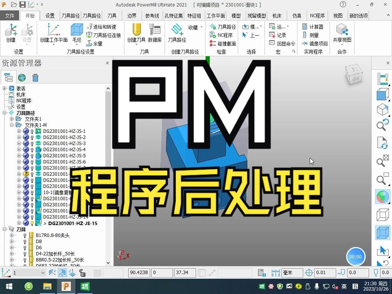Click the explorer tree scroll down arrow

pos(108,263)
